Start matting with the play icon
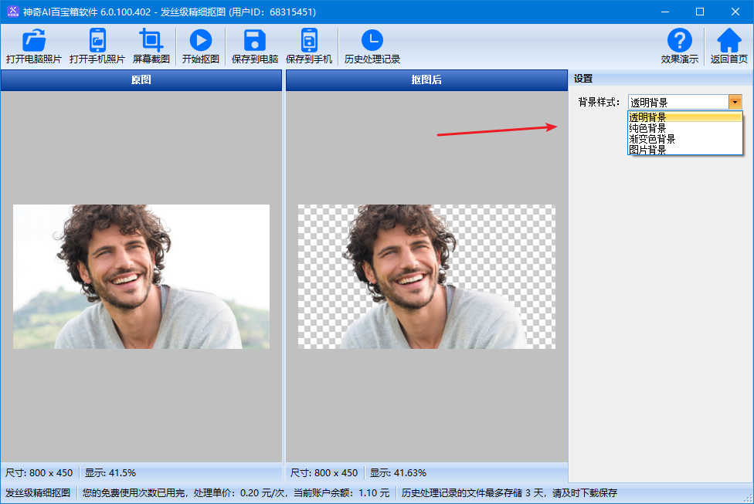This screenshot has width=754, height=504. pyautogui.click(x=200, y=40)
